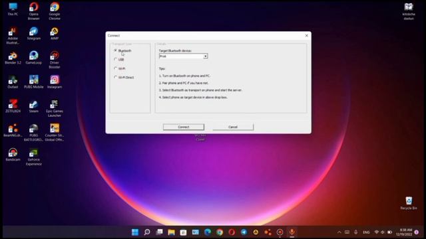
Task: Open the Windows Start menu
Action: tap(135, 232)
